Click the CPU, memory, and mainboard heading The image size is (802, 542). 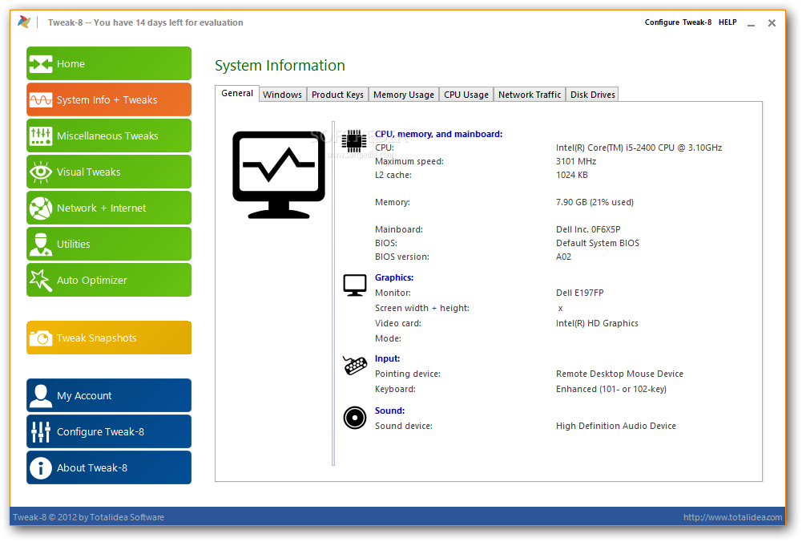pyautogui.click(x=438, y=134)
